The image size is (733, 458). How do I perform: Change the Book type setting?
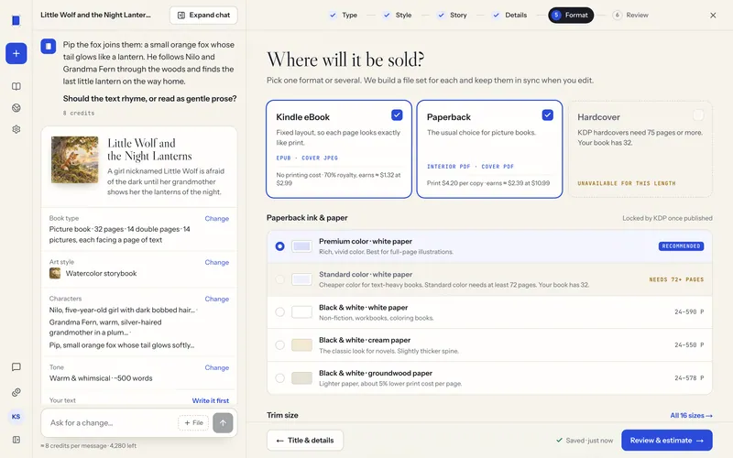(216, 218)
